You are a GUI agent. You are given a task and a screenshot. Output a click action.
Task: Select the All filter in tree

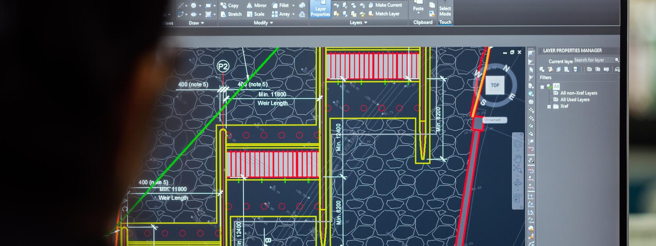[x=556, y=87]
